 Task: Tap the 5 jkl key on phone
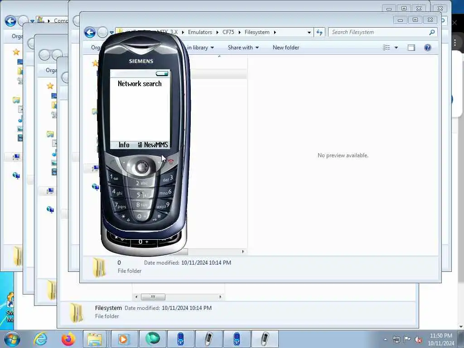[x=142, y=194]
